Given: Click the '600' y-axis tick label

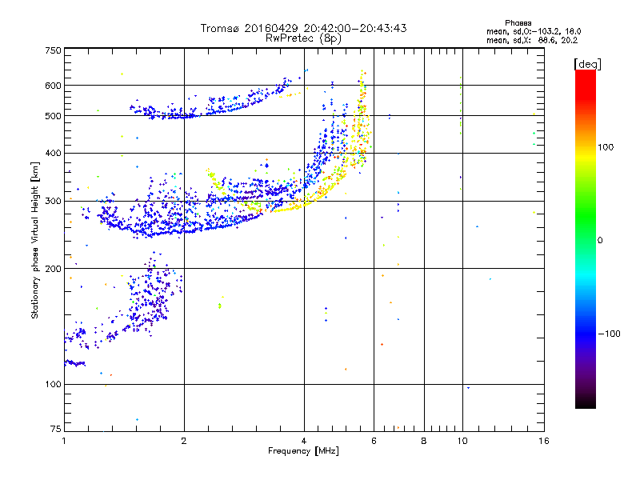Looking at the screenshot, I should click(x=53, y=86).
